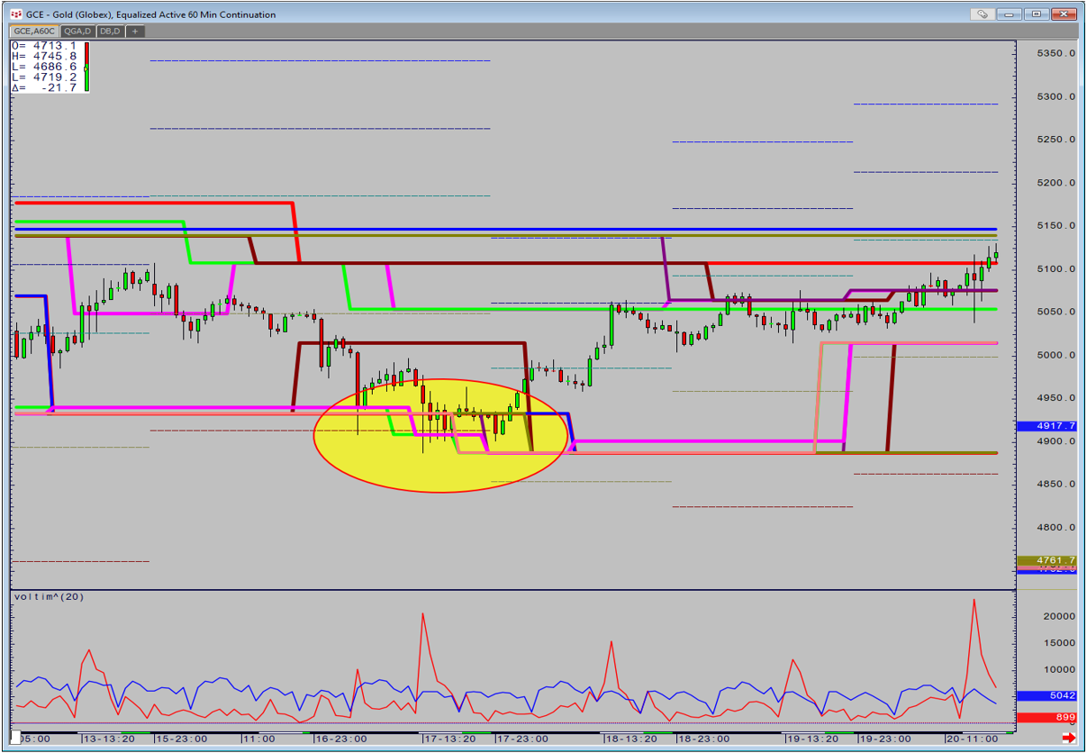Switch to the QGA,D tab

click(79, 31)
